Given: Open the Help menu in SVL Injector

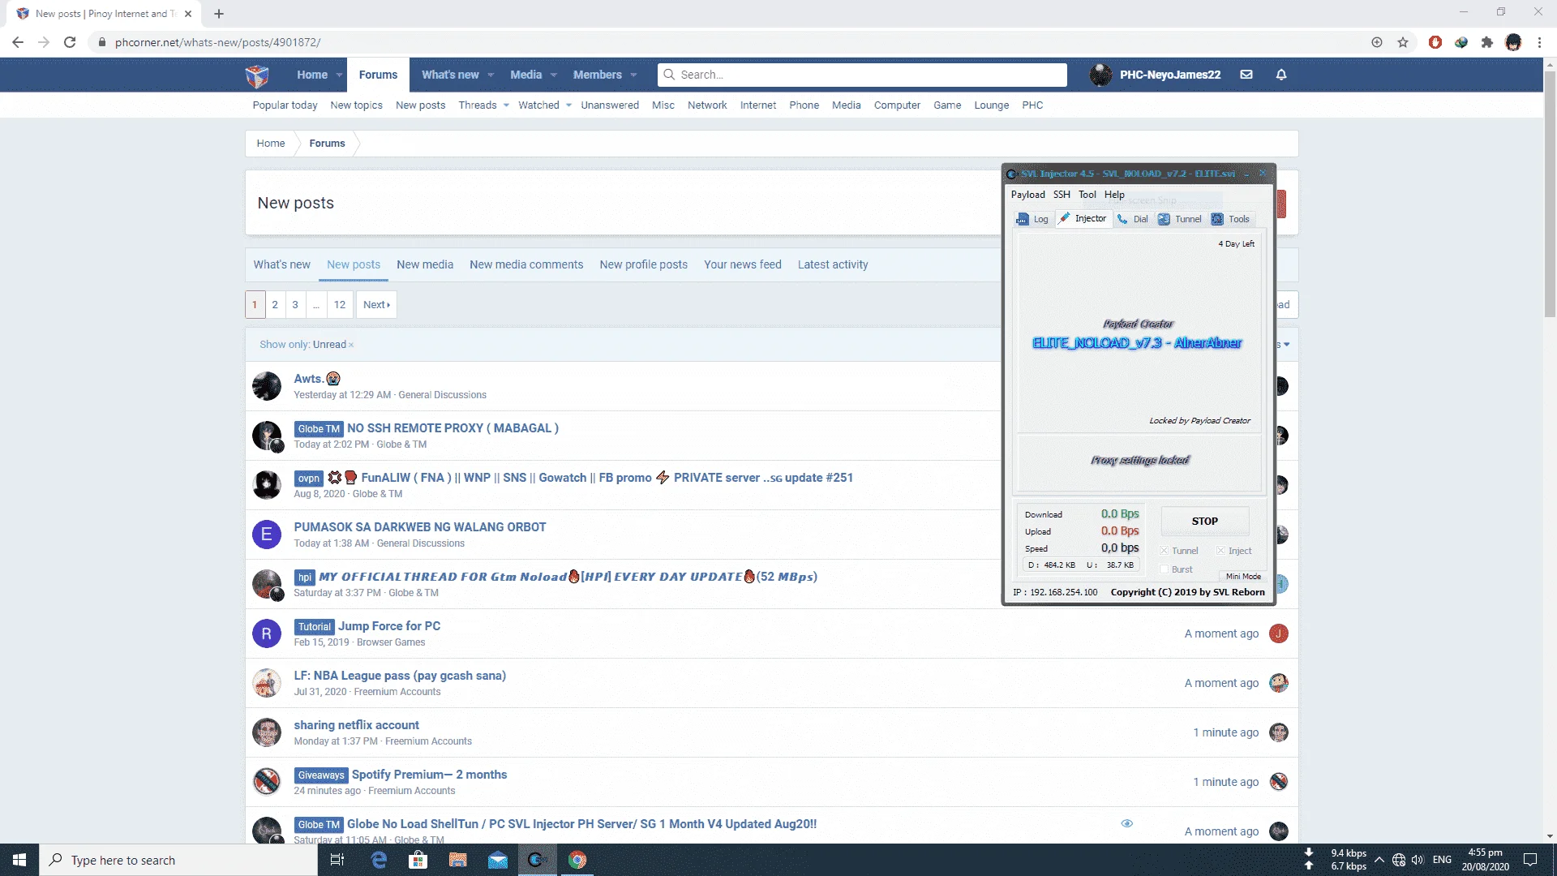Looking at the screenshot, I should click(1114, 195).
